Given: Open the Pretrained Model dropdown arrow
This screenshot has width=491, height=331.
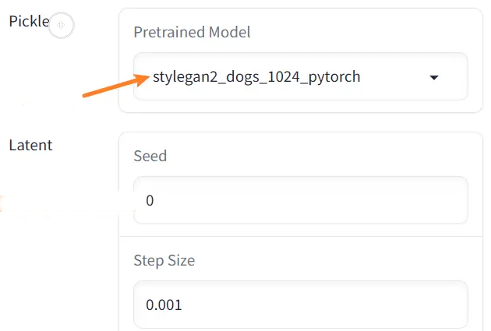Looking at the screenshot, I should pos(433,78).
